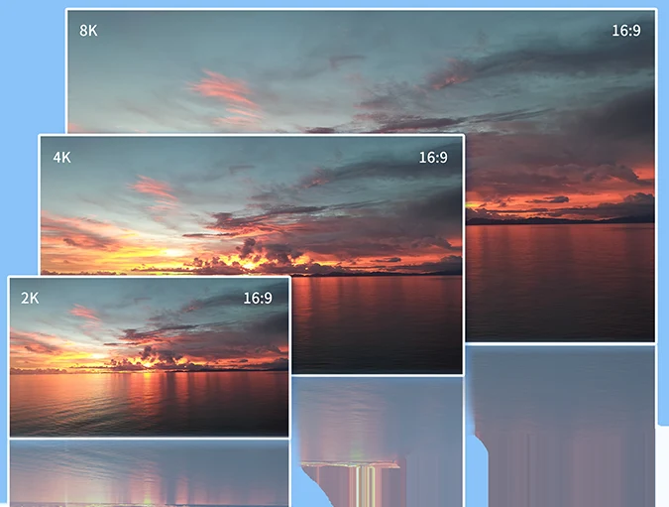
Task: Select the 2K sunset image
Action: [x=149, y=357]
